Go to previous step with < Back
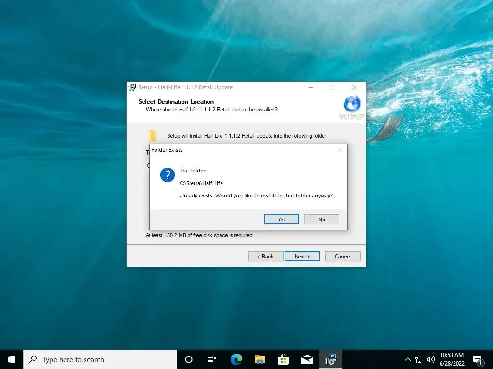 [266, 257]
